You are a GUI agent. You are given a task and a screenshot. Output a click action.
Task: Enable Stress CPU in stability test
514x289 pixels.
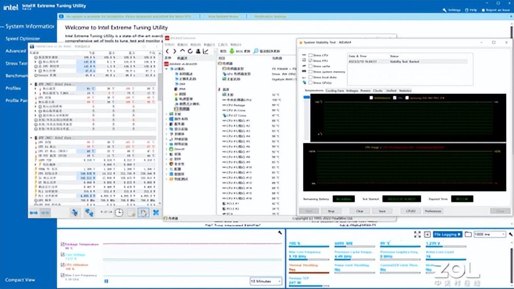[310, 55]
